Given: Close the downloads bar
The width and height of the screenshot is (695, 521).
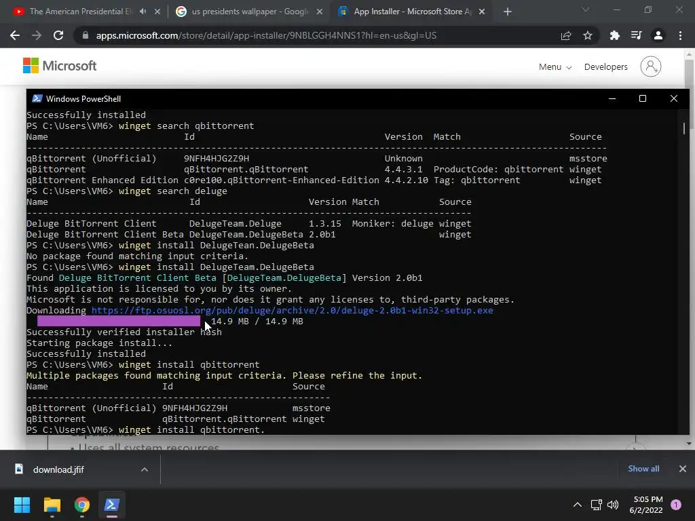Looking at the screenshot, I should click(x=683, y=469).
